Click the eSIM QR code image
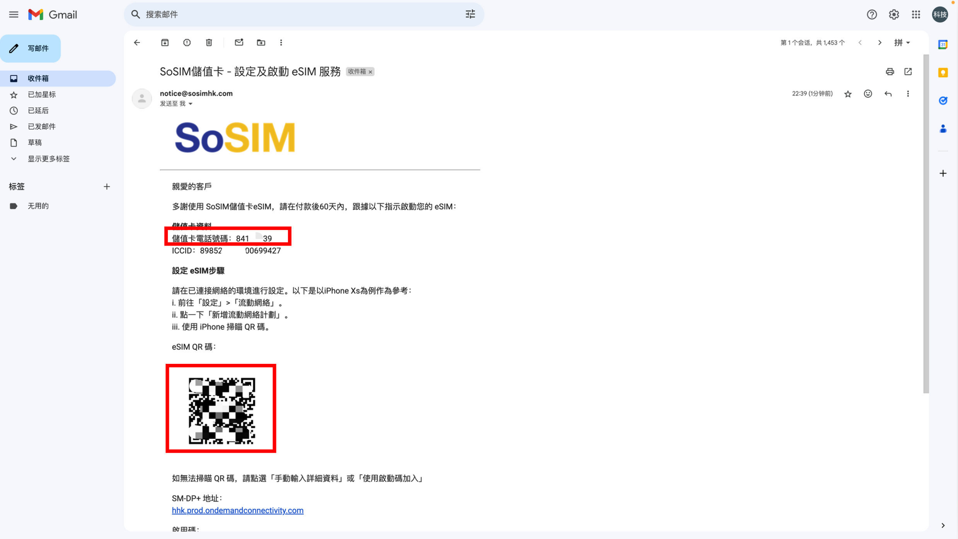 coord(222,411)
